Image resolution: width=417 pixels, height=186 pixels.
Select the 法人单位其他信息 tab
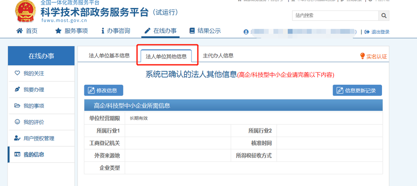166,56
